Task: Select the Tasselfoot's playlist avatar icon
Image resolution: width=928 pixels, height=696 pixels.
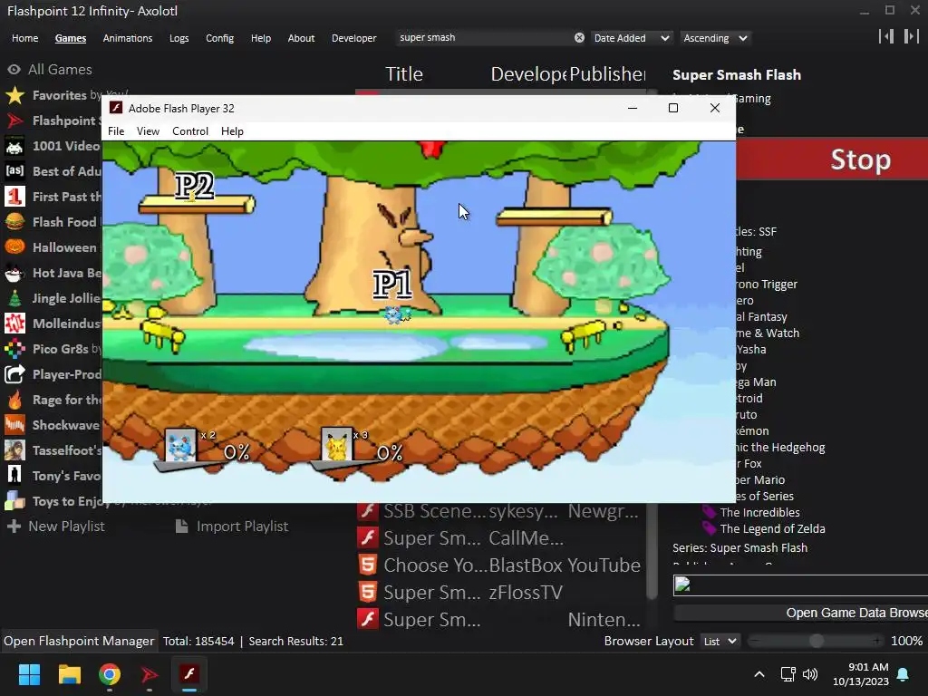Action: [x=14, y=450]
